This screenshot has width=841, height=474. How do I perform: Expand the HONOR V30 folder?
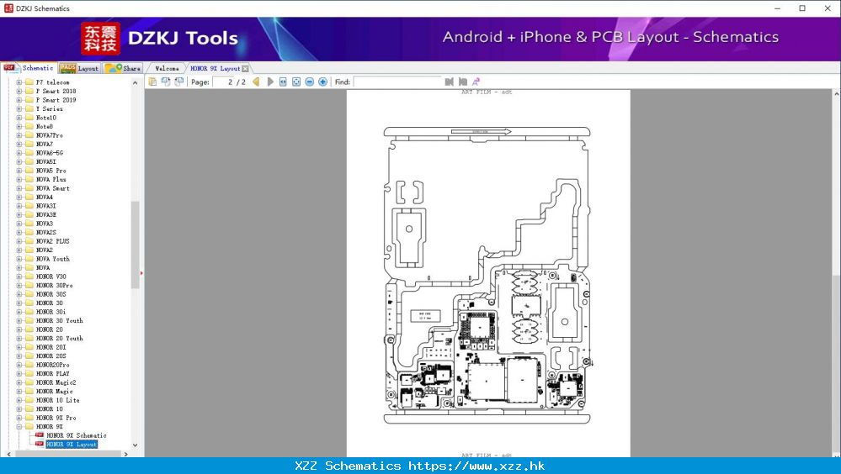19,276
